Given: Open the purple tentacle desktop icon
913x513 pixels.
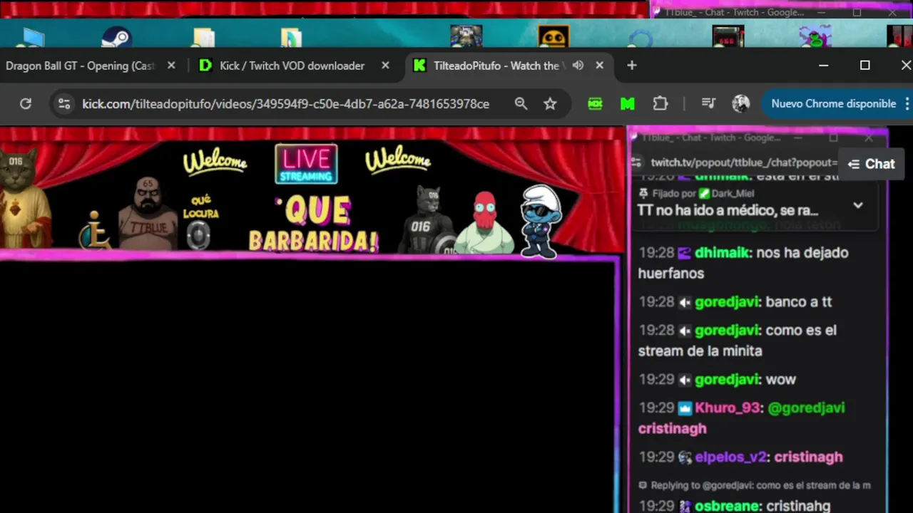Looking at the screenshot, I should click(x=815, y=37).
